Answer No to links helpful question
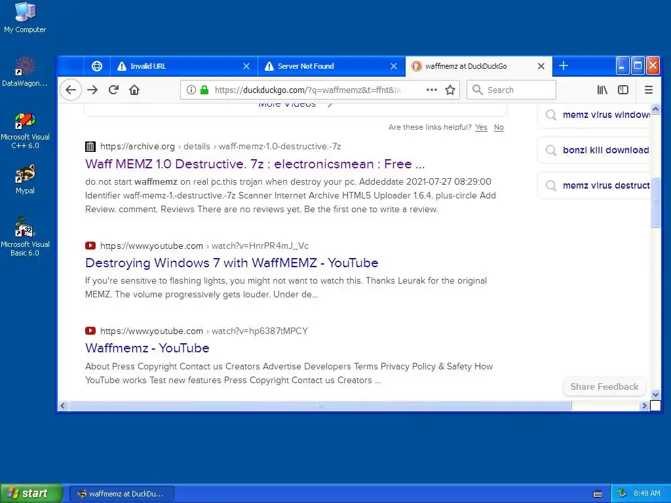671x503 pixels. point(499,127)
